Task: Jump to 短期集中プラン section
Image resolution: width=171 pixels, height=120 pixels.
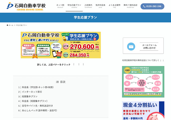Action: click(x=30, y=96)
